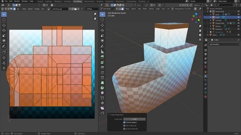Select the Annotate tool in UV editor
Screen dimensions: 241x135
pos(4,46)
